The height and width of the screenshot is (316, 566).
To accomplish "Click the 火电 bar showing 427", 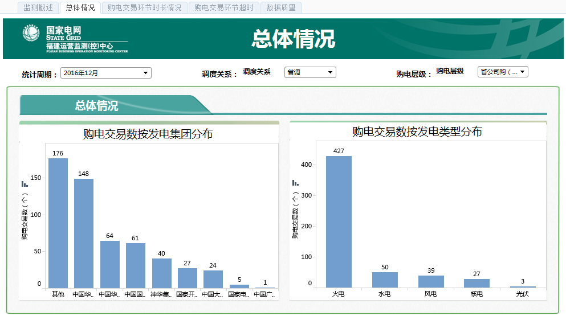I will point(339,221).
